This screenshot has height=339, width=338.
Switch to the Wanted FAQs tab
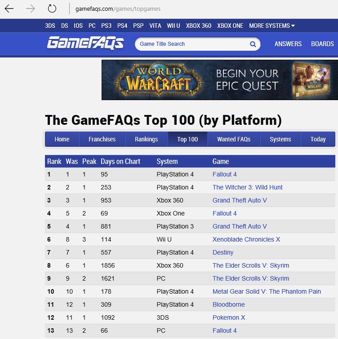click(x=234, y=139)
